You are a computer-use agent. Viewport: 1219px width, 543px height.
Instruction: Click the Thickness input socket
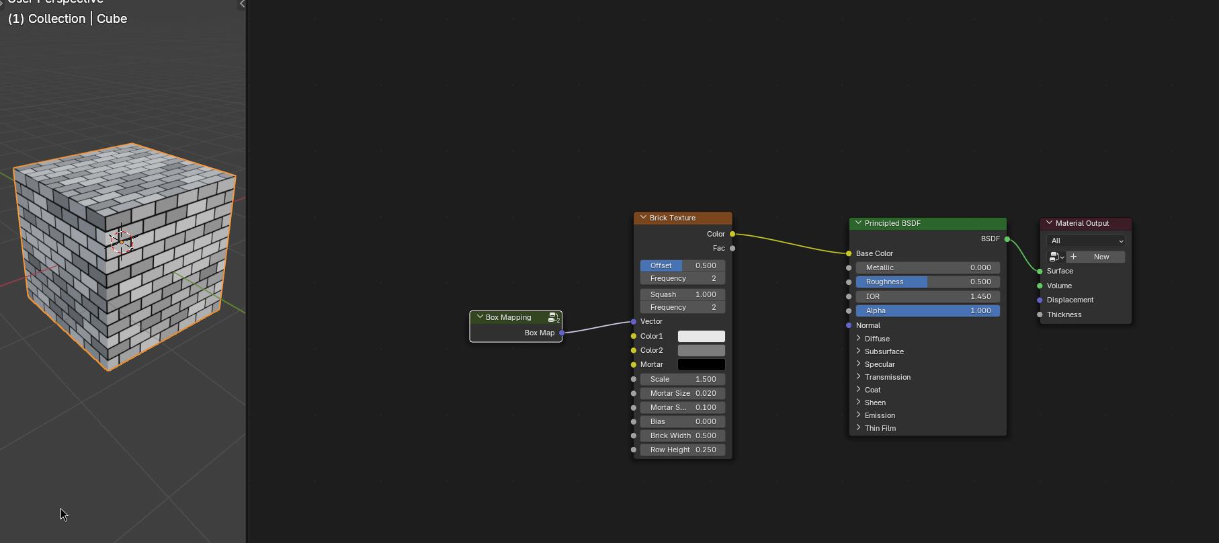(1040, 315)
